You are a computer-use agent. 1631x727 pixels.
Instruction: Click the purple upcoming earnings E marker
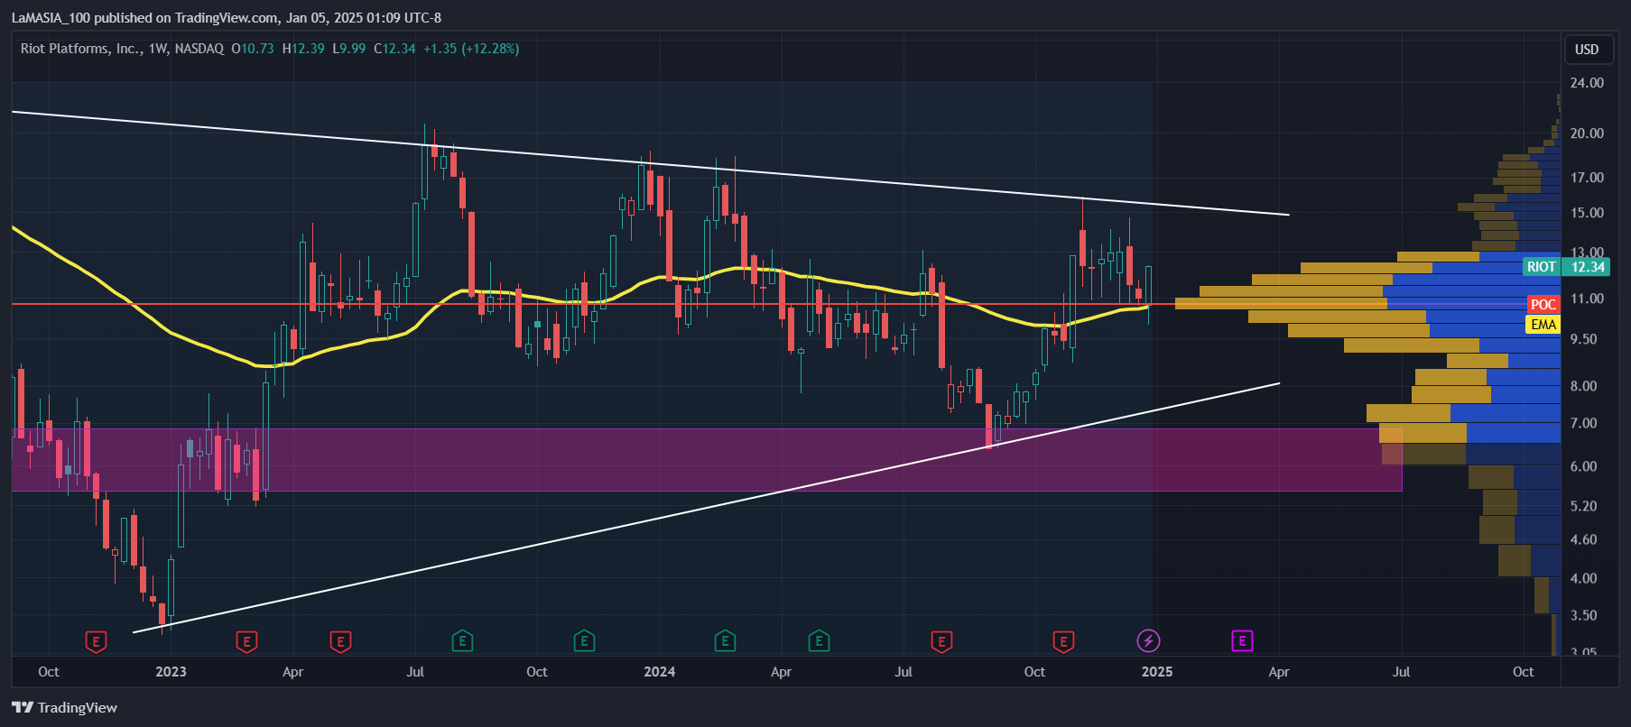(1242, 641)
